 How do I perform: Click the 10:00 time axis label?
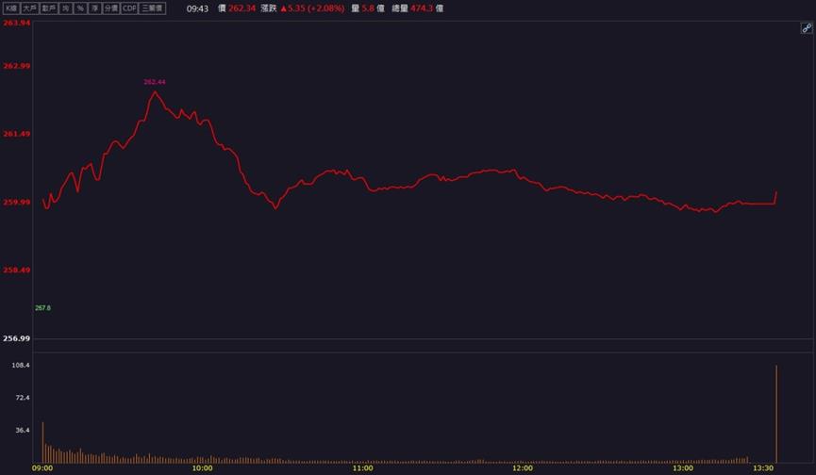click(x=203, y=468)
